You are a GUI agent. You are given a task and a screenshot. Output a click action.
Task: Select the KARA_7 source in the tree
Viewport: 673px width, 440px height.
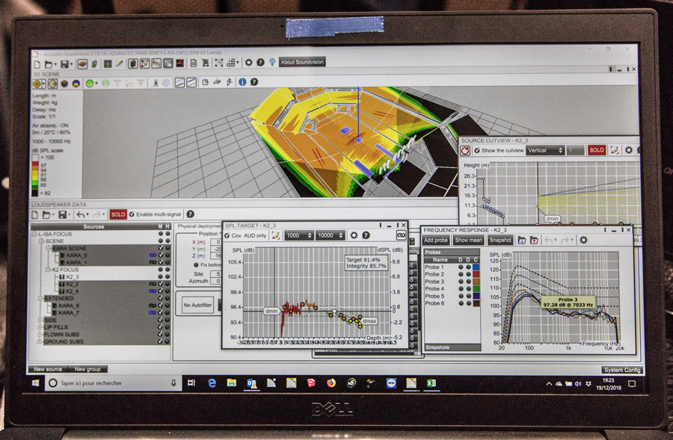click(69, 313)
